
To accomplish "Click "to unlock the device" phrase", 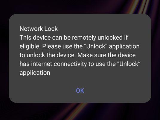I will [47, 55].
